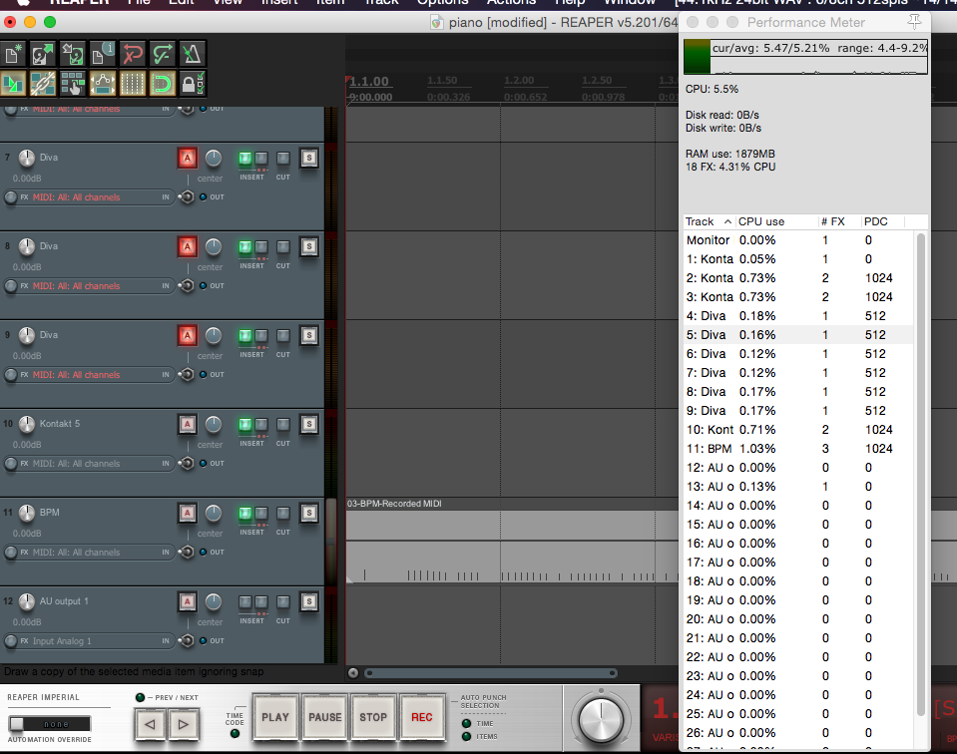Viewport: 957px width, 754px height.
Task: Toggle snap magnet toolbar icon
Action: coord(163,84)
